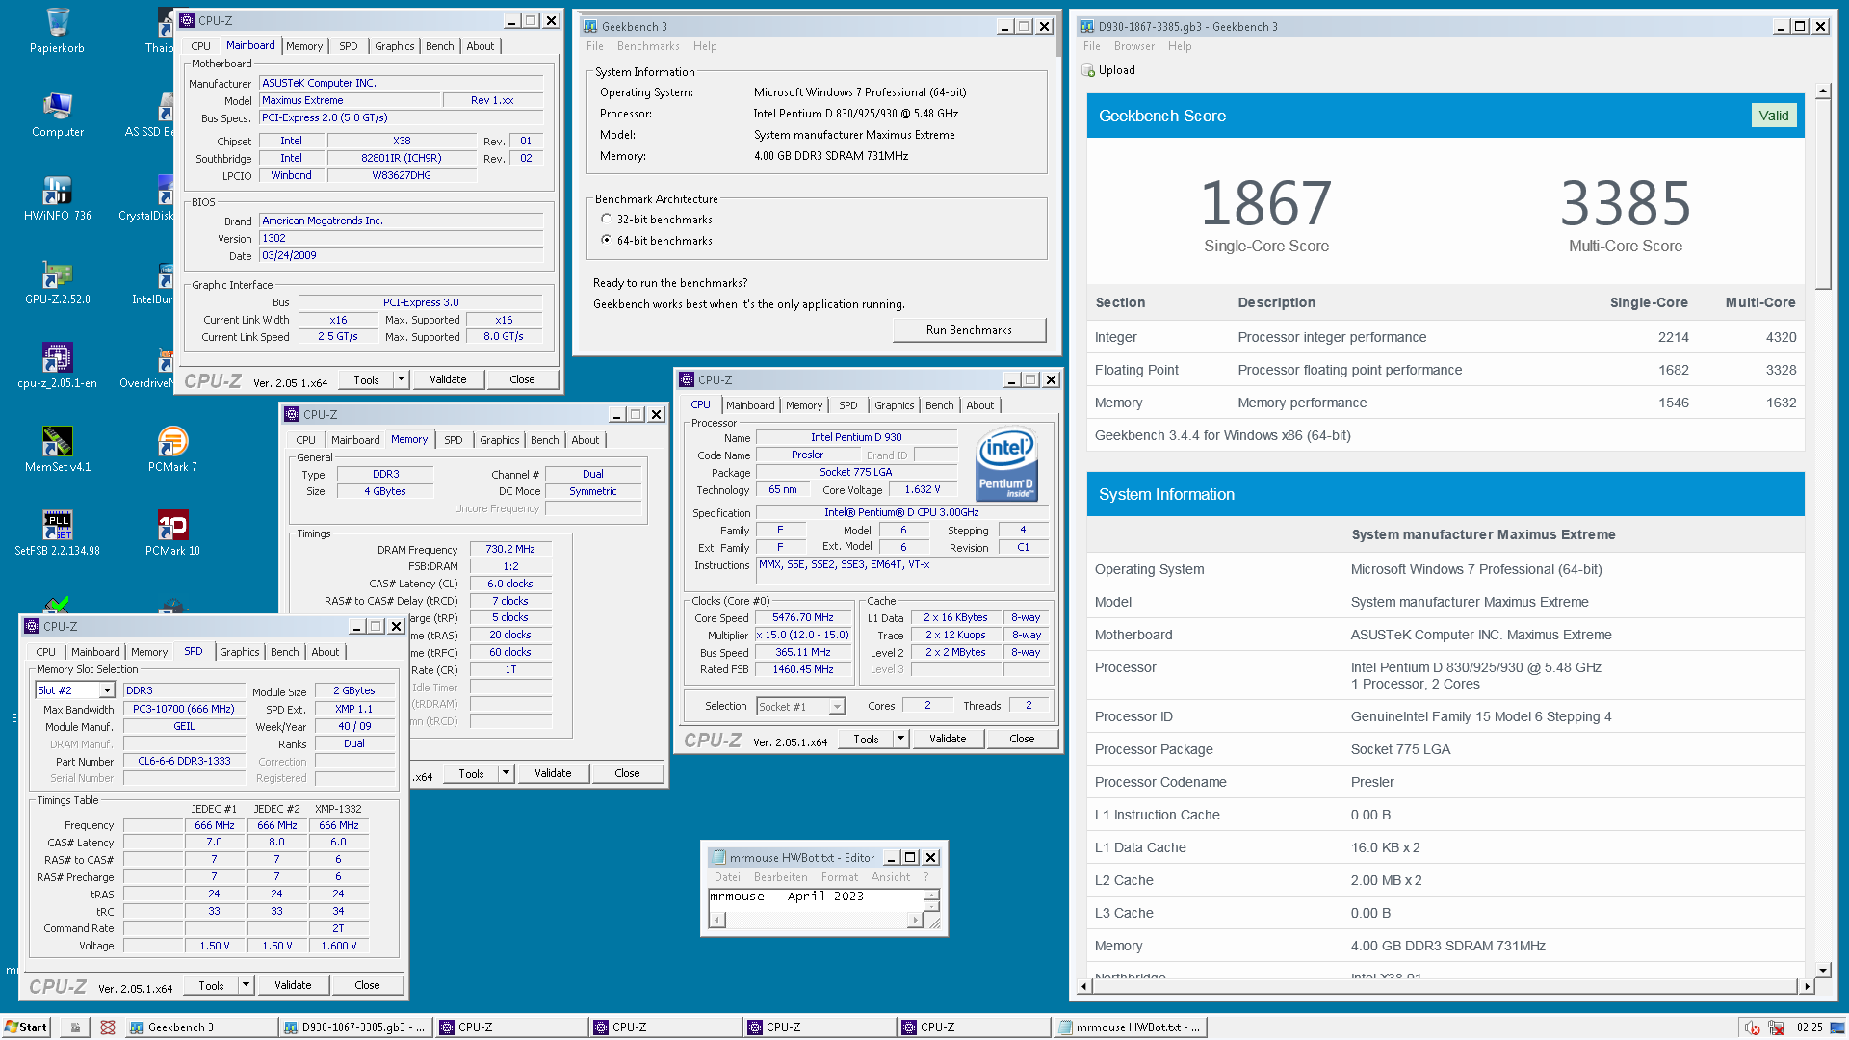This screenshot has height=1040, width=1849.
Task: Click the Upload icon in Geekbench results
Action: pyautogui.click(x=1088, y=70)
